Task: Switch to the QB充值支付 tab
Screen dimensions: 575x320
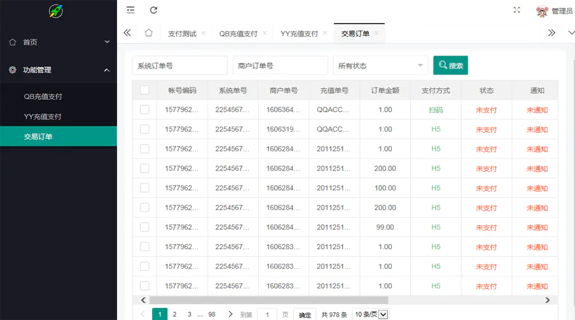Action: 238,34
